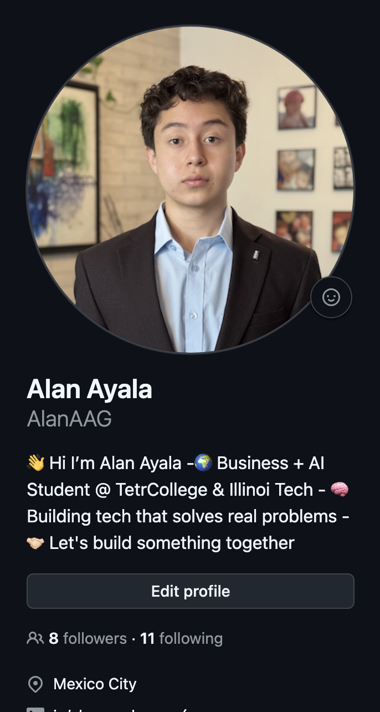Click the location pin icon

(35, 684)
